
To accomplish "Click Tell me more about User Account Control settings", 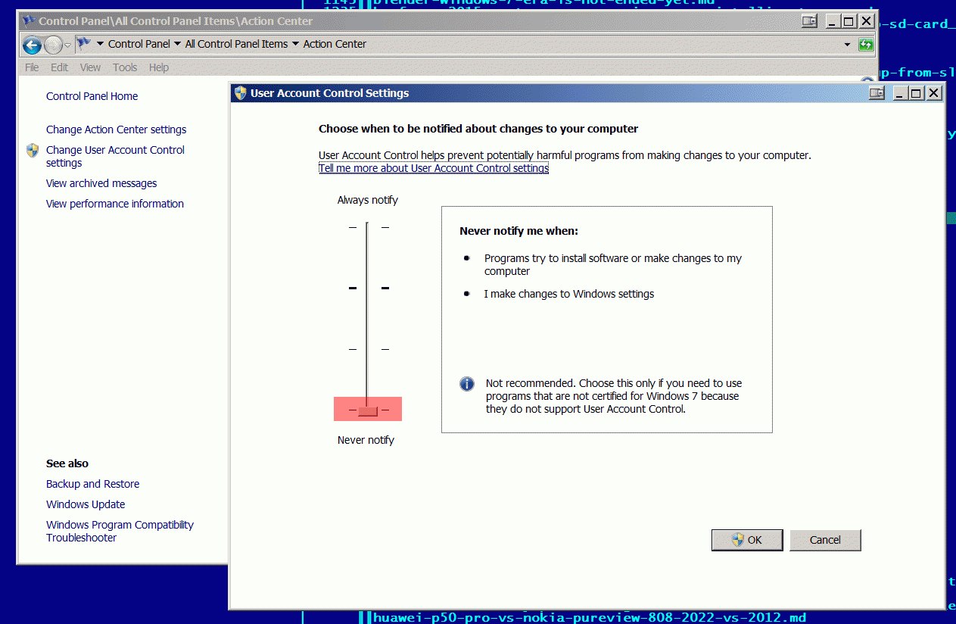I will coord(434,168).
